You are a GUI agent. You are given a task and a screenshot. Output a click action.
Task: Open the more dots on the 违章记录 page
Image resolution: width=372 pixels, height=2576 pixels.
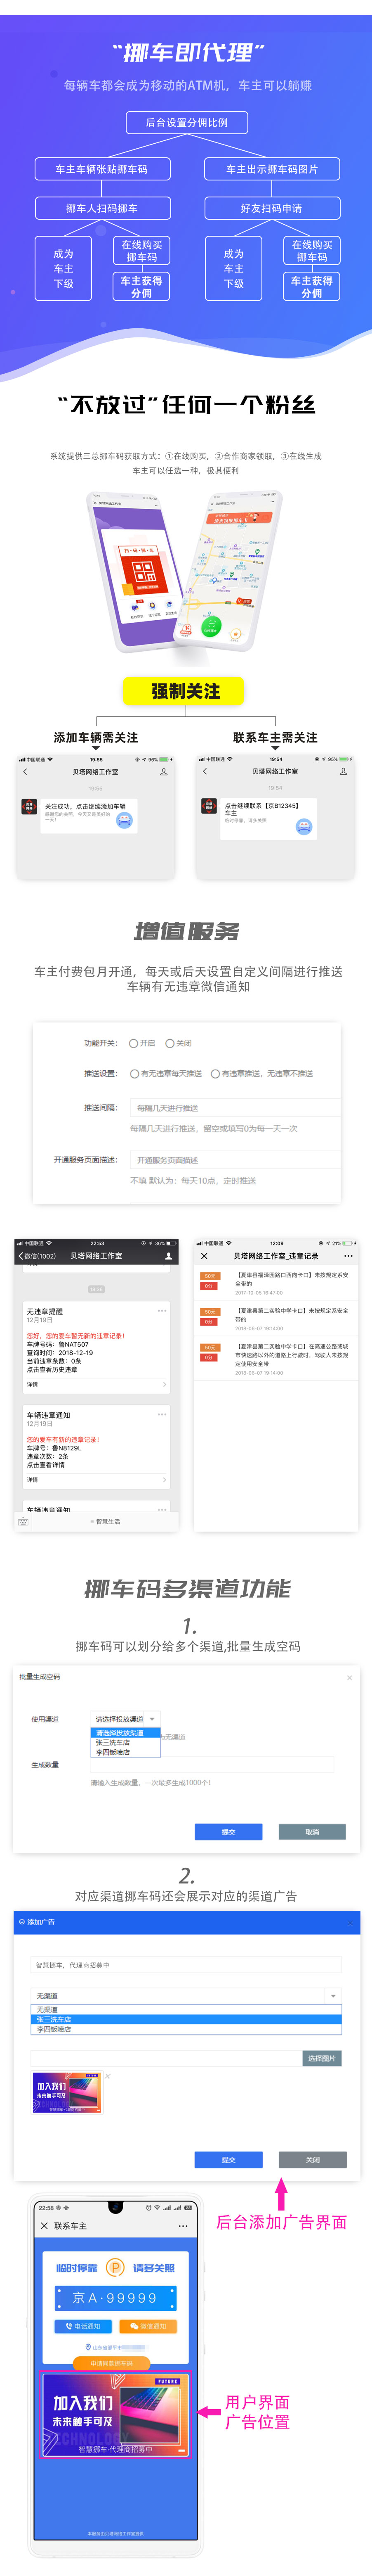coord(348,1256)
